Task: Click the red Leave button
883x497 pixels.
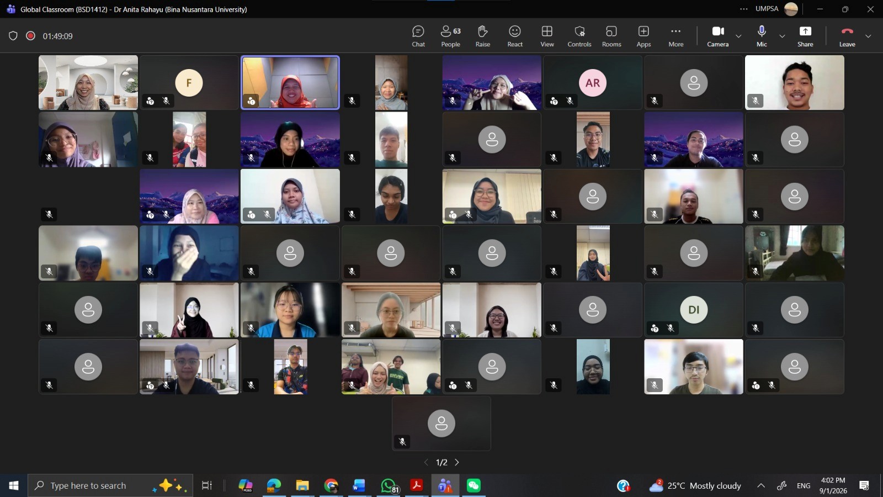Action: [x=847, y=36]
